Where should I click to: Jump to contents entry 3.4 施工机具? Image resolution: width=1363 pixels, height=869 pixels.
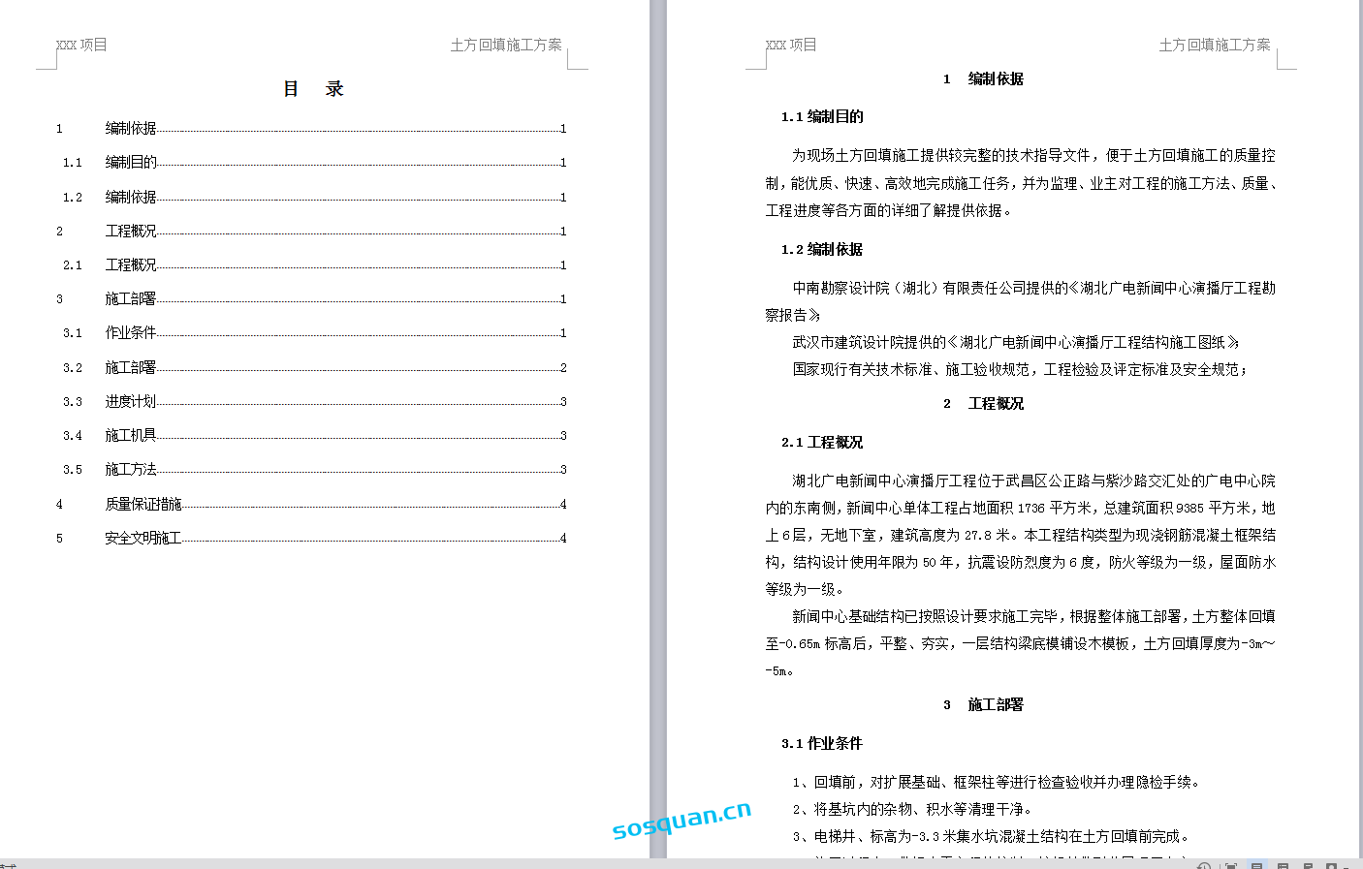coord(131,436)
